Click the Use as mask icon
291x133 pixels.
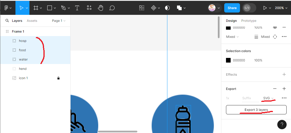point(167,8)
